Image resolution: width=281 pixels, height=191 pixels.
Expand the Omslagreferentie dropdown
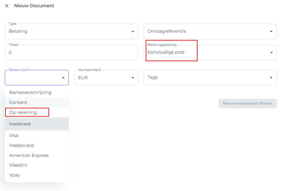210,31
